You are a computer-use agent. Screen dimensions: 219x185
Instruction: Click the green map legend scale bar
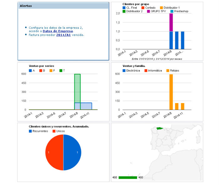[128, 177]
